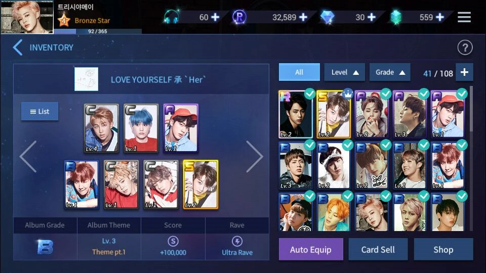Go back using the Inventory arrow
The image size is (486, 273).
point(18,48)
